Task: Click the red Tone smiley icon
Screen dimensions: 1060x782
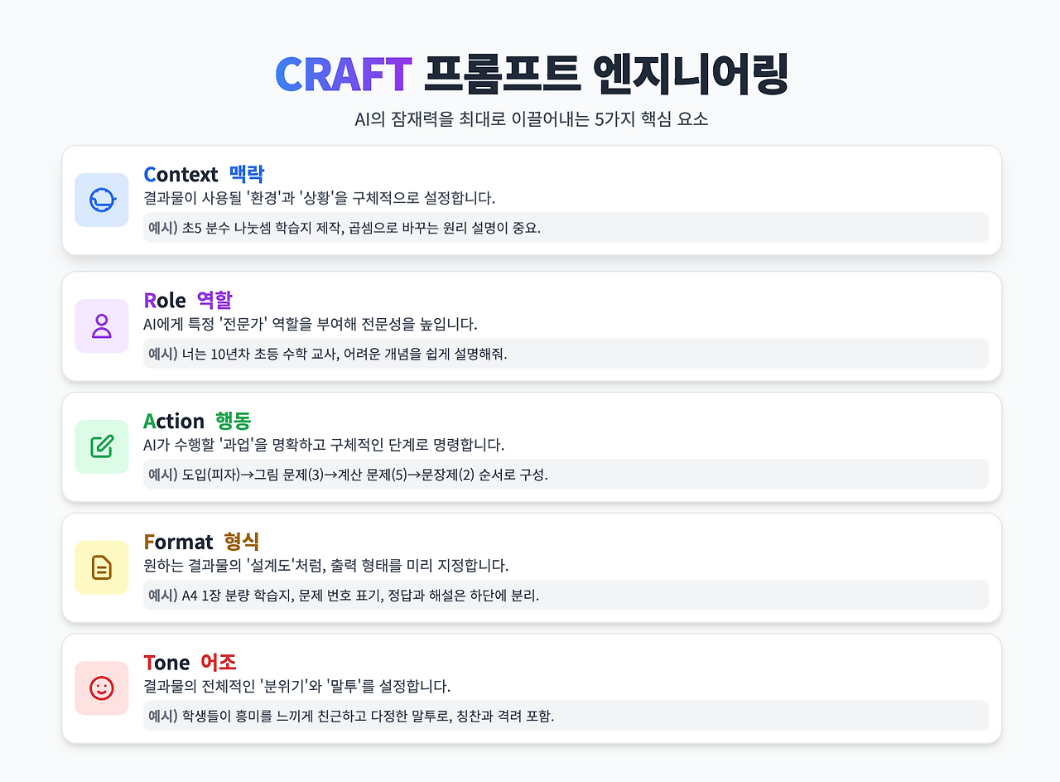Action: tap(102, 688)
